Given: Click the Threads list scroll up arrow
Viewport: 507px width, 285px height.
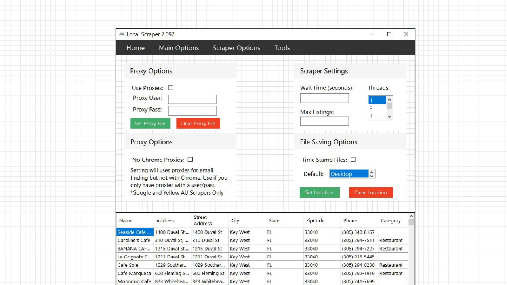Looking at the screenshot, I should pos(389,100).
